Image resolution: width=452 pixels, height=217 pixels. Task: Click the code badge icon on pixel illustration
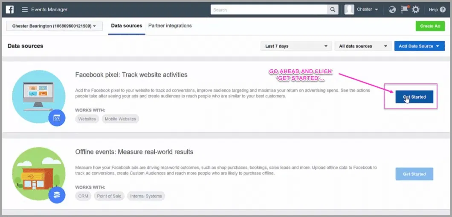coord(57,118)
